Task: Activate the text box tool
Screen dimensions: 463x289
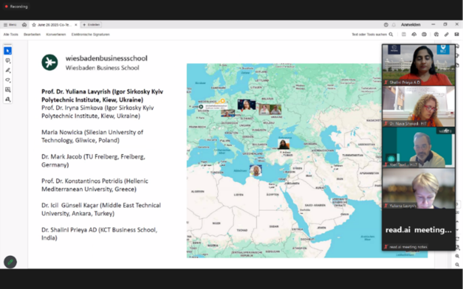Action: pyautogui.click(x=8, y=89)
